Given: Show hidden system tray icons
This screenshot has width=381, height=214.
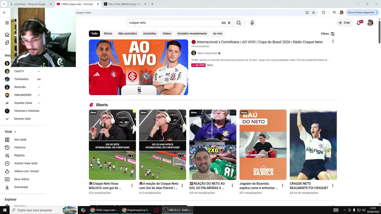Looking at the screenshot, I should tap(345, 210).
